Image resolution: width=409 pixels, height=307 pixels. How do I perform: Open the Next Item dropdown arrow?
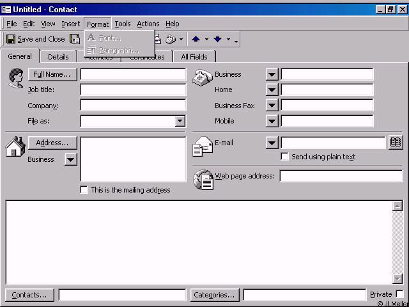point(228,40)
